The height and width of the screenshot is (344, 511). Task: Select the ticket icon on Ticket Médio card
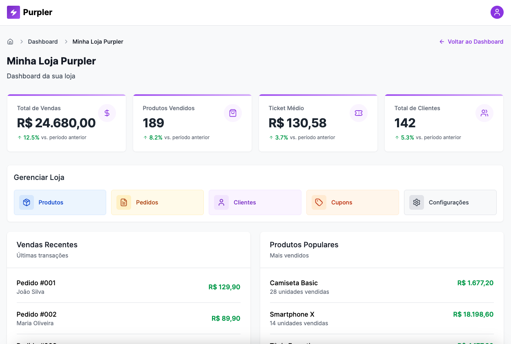tap(359, 113)
